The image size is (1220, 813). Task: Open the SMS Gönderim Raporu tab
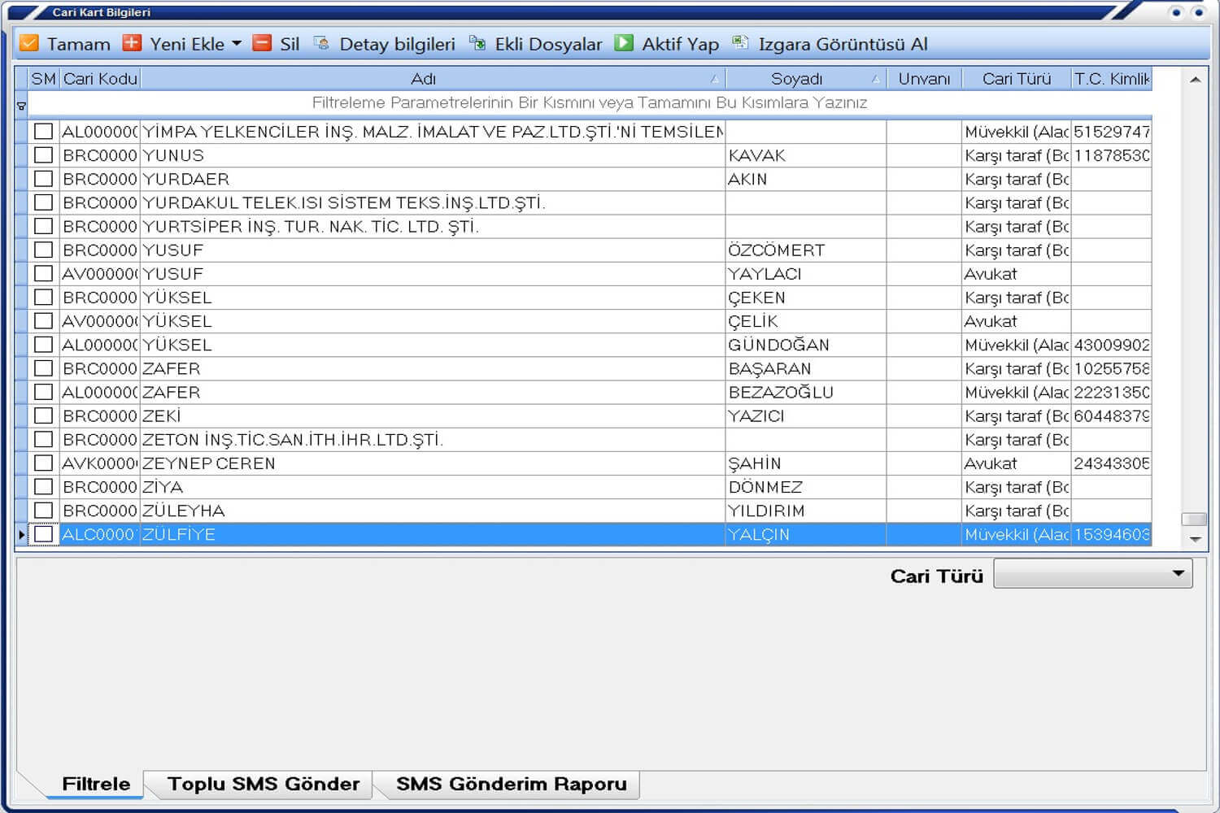(511, 784)
